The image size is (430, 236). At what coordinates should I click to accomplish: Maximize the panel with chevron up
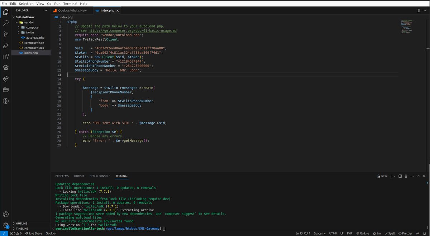click(418, 176)
